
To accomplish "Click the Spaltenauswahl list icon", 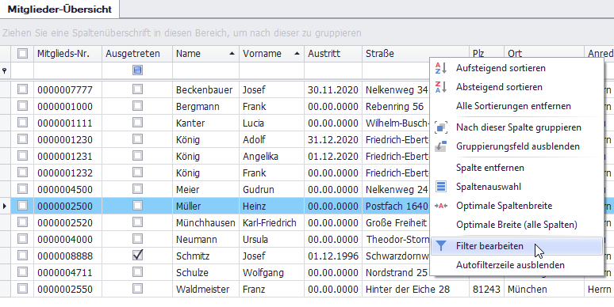I will [441, 187].
